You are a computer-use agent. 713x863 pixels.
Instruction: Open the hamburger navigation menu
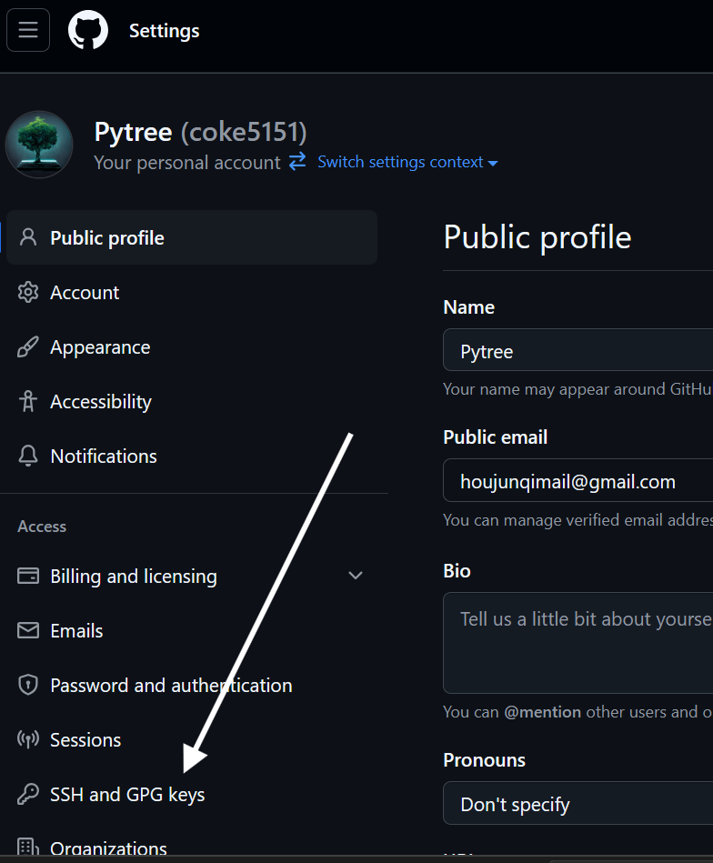tap(28, 30)
